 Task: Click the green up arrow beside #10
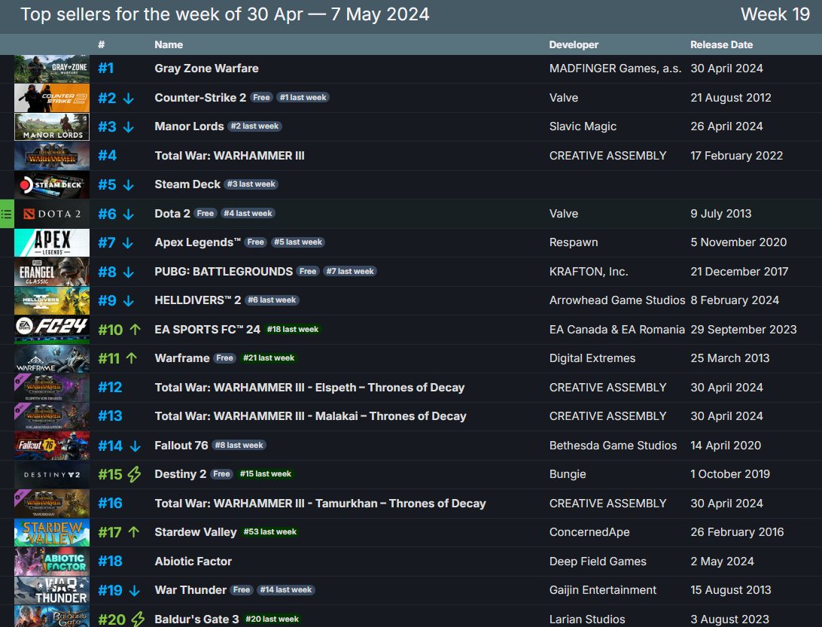tap(135, 330)
